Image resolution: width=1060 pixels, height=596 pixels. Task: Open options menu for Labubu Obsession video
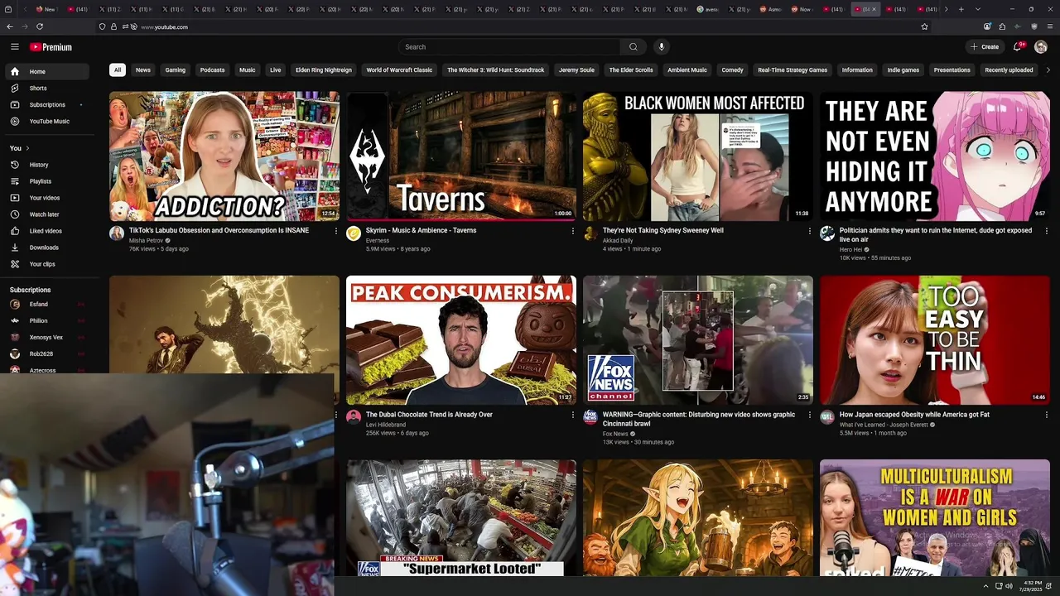(336, 231)
